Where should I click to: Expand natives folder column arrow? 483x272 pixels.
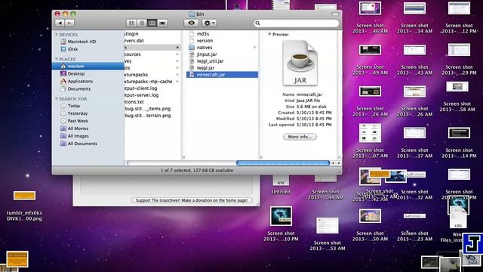coord(255,47)
